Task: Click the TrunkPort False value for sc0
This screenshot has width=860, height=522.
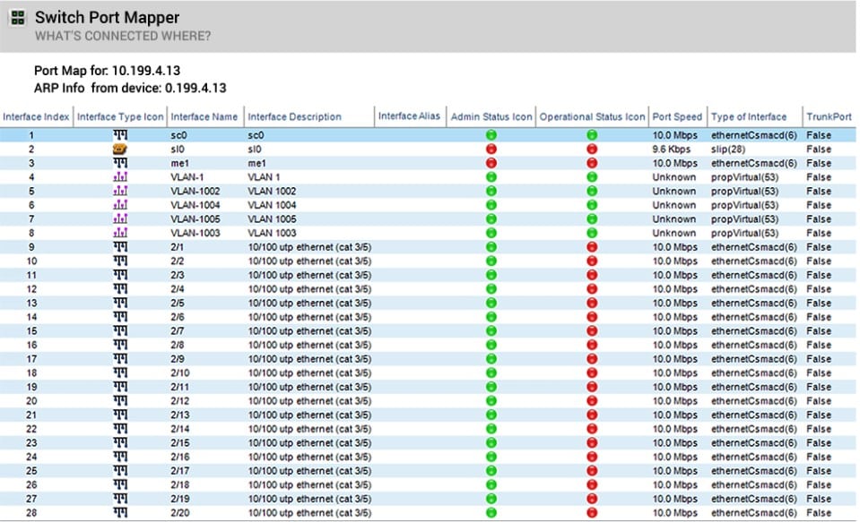Action: (819, 134)
